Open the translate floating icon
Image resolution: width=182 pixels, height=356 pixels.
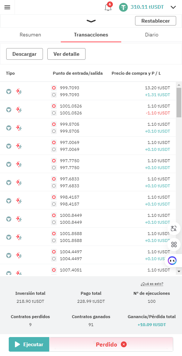(174, 228)
